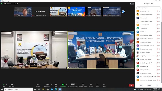Open the Mail app on the taskbar
Viewport: 162px width, 91px height.
click(x=52, y=89)
